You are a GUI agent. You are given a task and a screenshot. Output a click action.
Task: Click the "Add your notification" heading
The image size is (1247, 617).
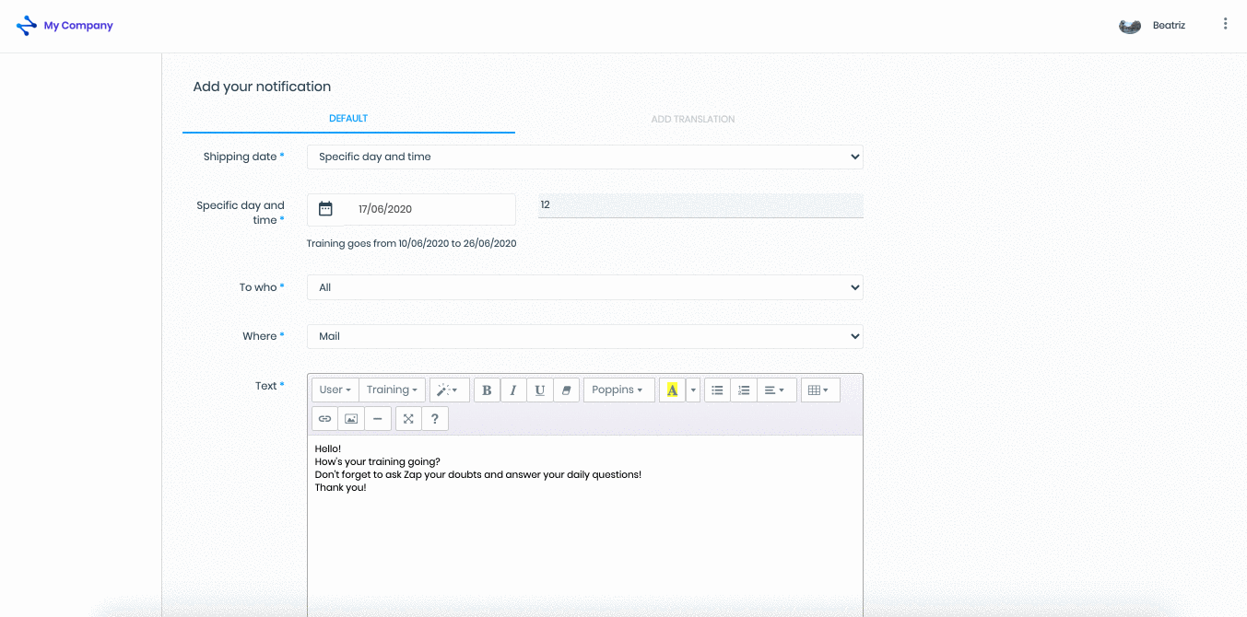pyautogui.click(x=262, y=87)
